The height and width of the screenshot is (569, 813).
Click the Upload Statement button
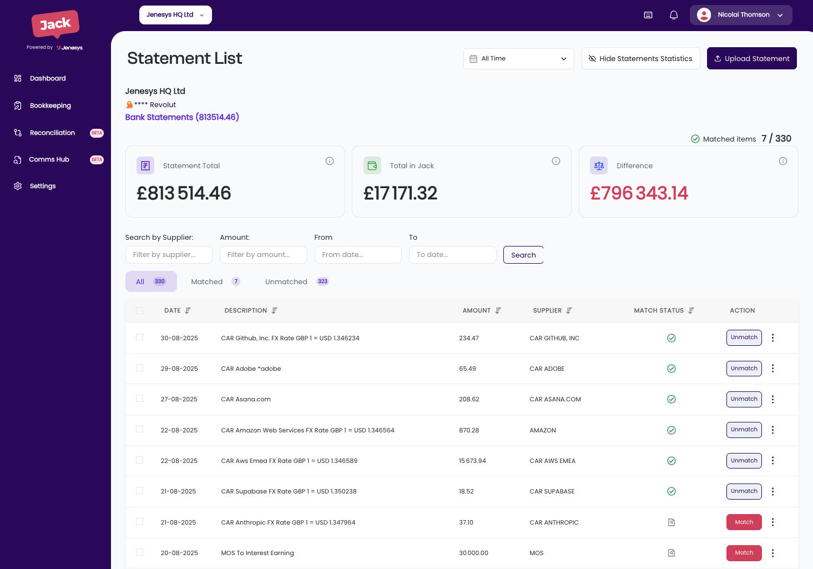tap(751, 58)
